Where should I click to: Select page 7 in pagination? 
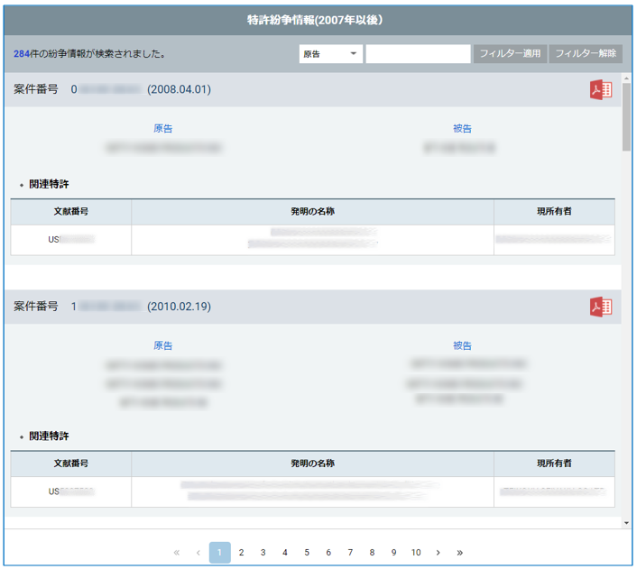pos(350,553)
